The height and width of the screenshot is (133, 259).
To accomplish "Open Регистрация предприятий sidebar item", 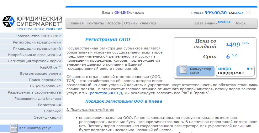I will point(32,42).
